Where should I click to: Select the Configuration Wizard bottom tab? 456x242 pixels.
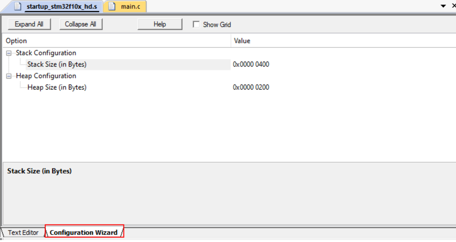tap(84, 232)
